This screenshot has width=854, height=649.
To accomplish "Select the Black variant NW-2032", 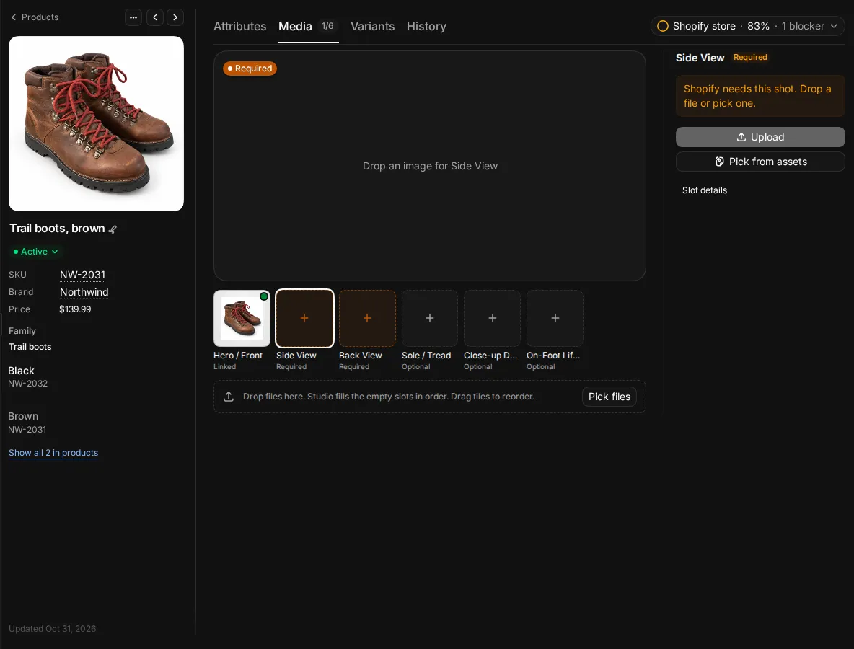I will point(28,376).
